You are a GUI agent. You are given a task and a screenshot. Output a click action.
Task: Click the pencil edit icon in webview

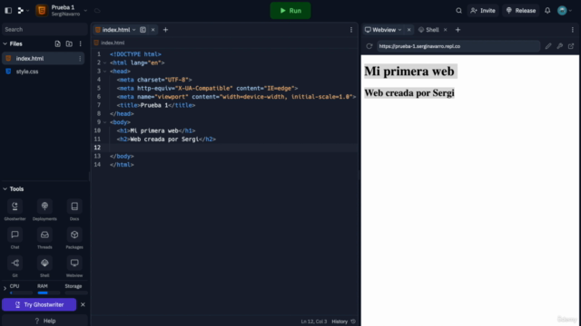click(548, 46)
